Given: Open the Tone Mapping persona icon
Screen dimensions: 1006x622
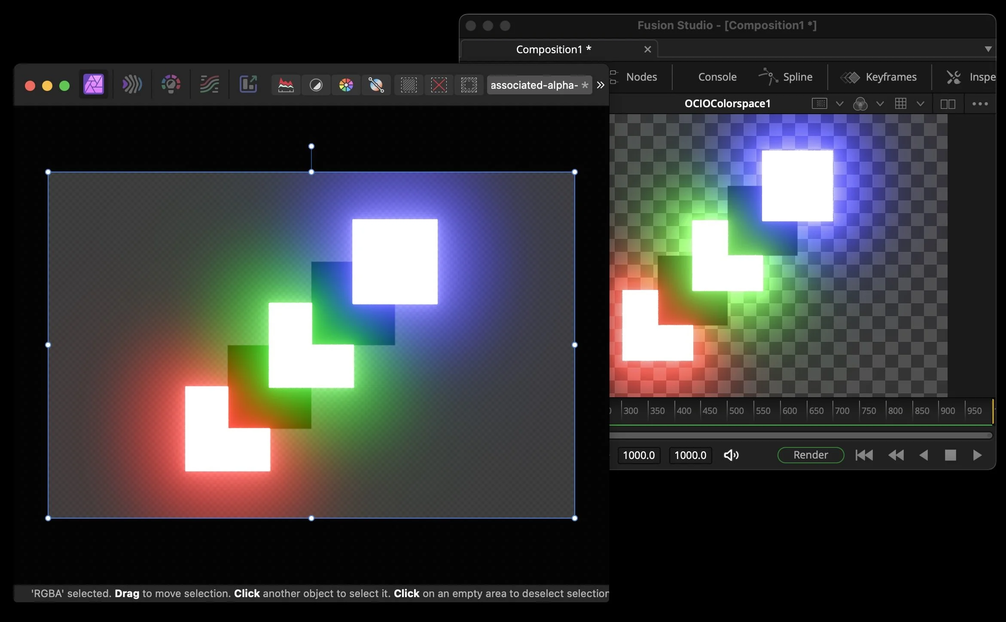Looking at the screenshot, I should [x=209, y=84].
